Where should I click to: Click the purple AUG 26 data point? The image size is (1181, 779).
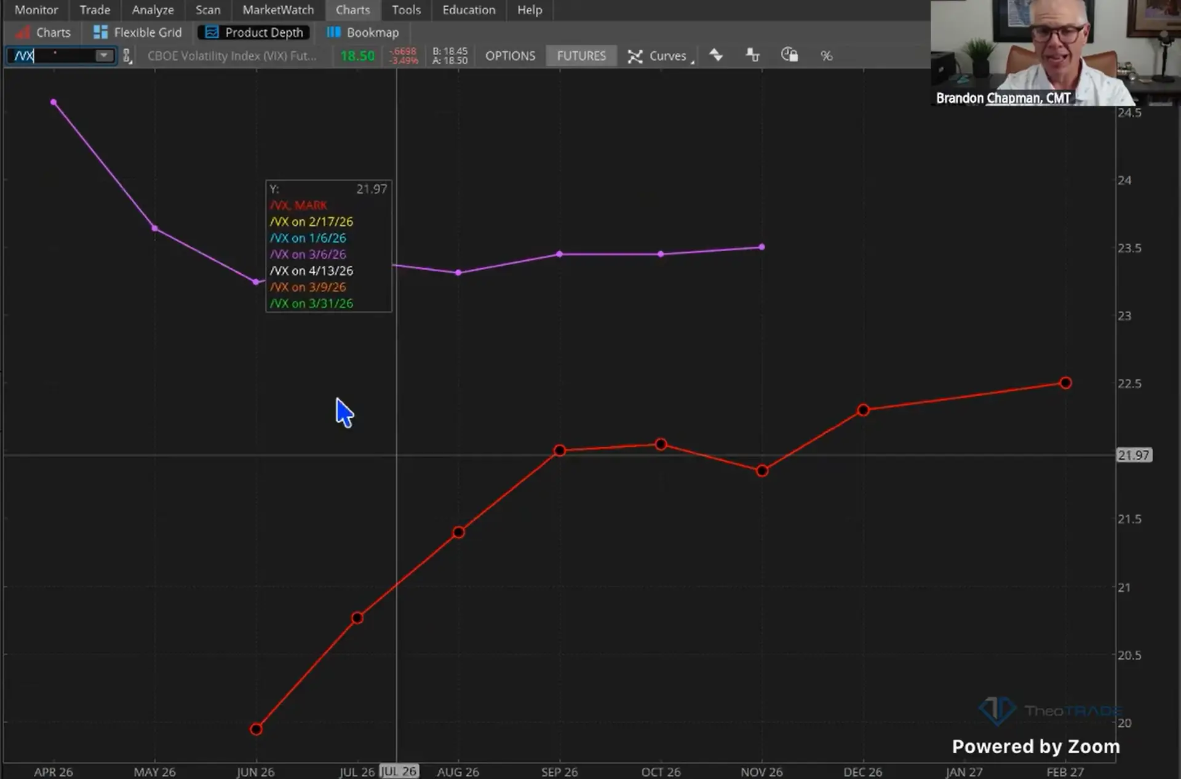click(458, 273)
